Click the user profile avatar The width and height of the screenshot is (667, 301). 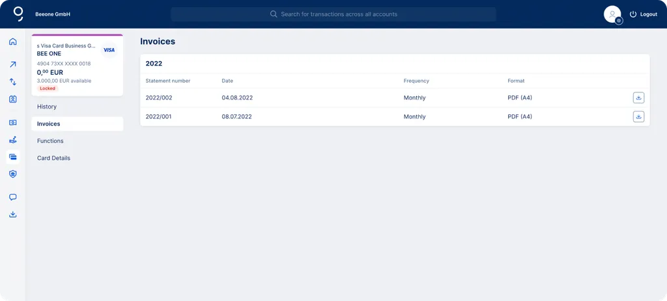pos(612,14)
